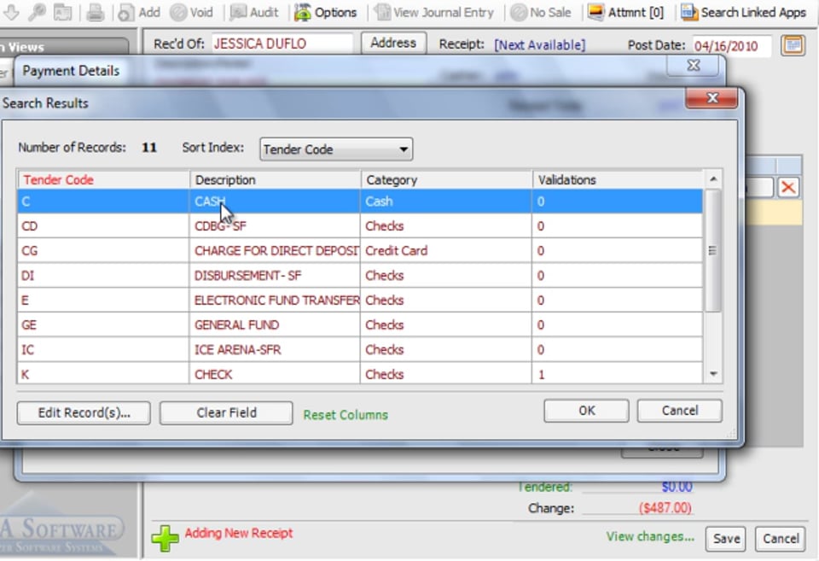Viewport: 819px width, 561px height.
Task: Open the calendar icon next to Post Date
Action: click(793, 45)
